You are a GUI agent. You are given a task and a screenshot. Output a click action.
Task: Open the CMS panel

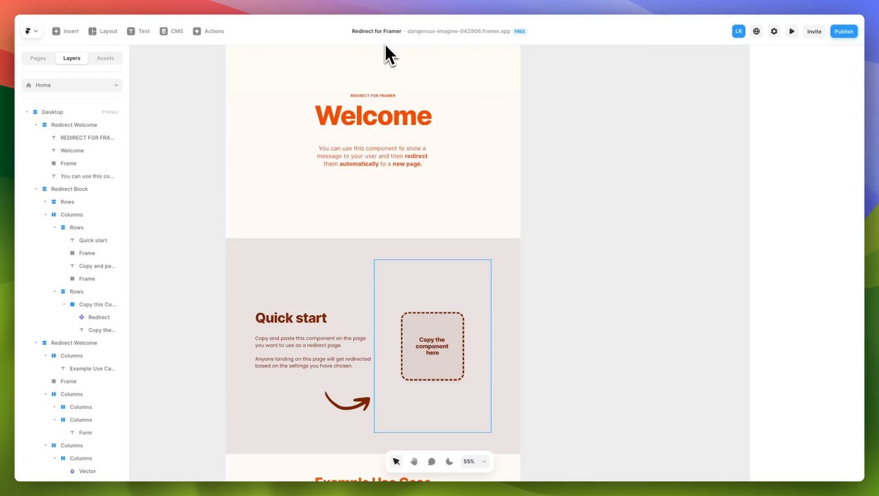171,31
